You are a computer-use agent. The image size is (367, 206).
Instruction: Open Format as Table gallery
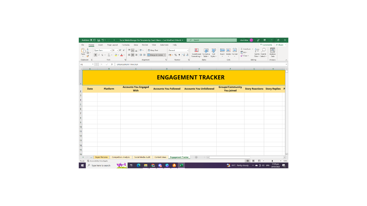(206, 53)
